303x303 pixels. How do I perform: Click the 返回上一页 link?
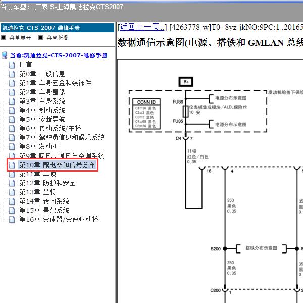pyautogui.click(x=142, y=27)
